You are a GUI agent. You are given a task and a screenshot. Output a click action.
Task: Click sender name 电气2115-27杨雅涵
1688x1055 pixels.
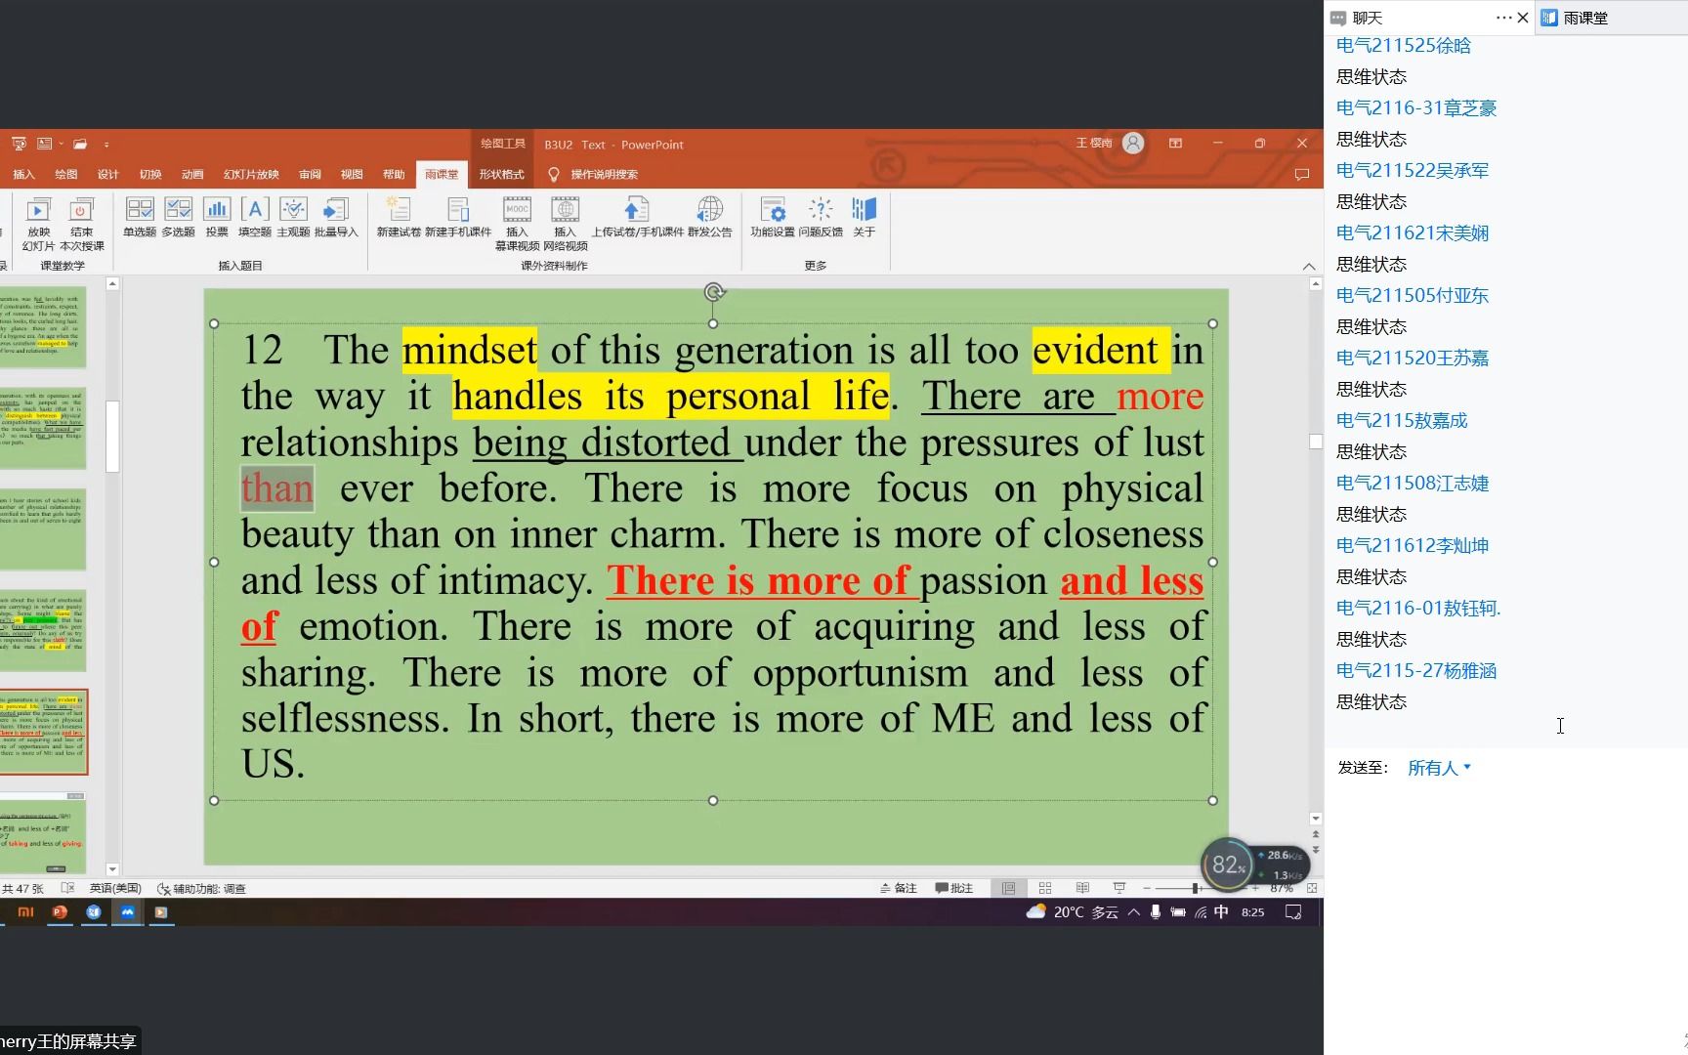tap(1415, 670)
